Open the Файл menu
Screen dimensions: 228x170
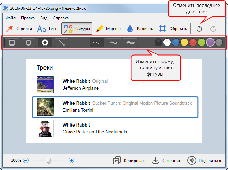10,18
